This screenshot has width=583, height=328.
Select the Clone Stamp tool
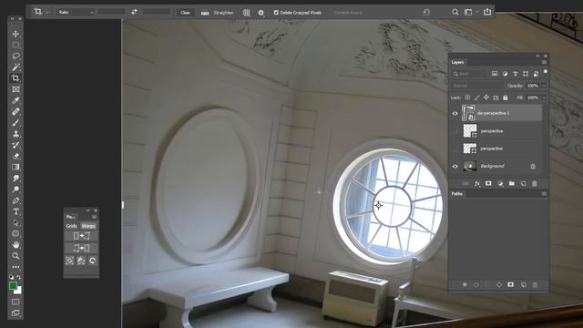tap(15, 134)
